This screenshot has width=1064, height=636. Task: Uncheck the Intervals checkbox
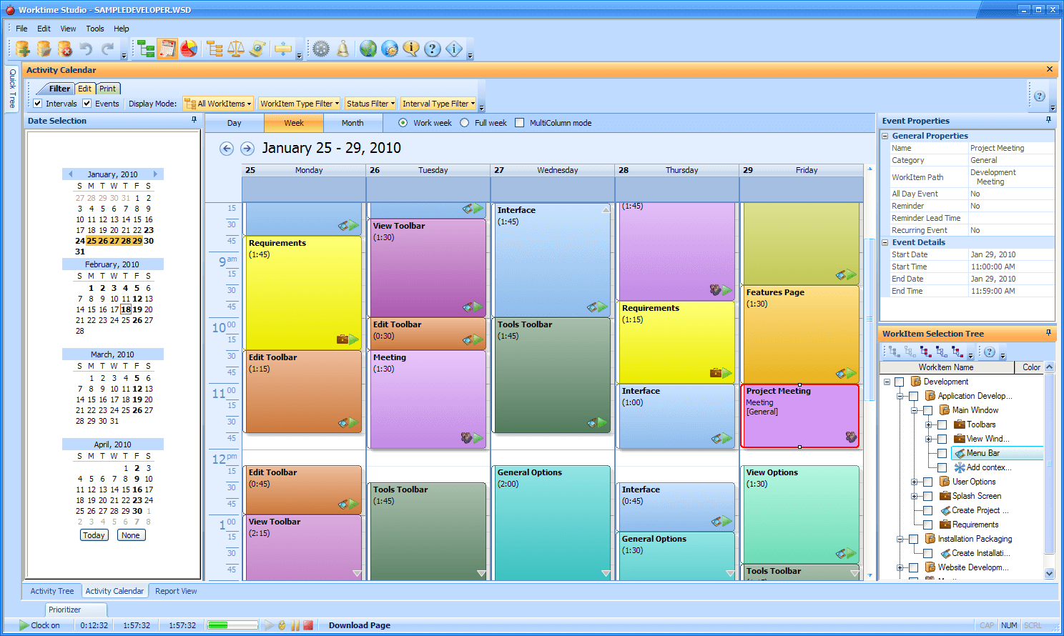pos(37,103)
